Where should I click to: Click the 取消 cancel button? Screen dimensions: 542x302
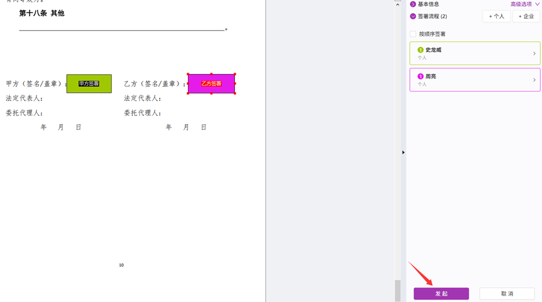click(x=507, y=294)
